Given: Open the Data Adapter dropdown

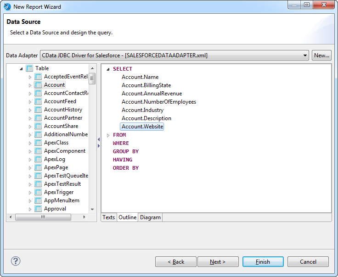Looking at the screenshot, I should coord(305,55).
